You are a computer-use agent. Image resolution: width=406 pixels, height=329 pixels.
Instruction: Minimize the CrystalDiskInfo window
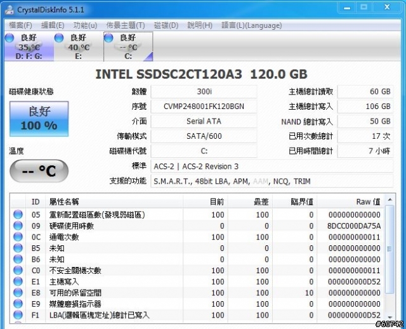tap(347, 8)
